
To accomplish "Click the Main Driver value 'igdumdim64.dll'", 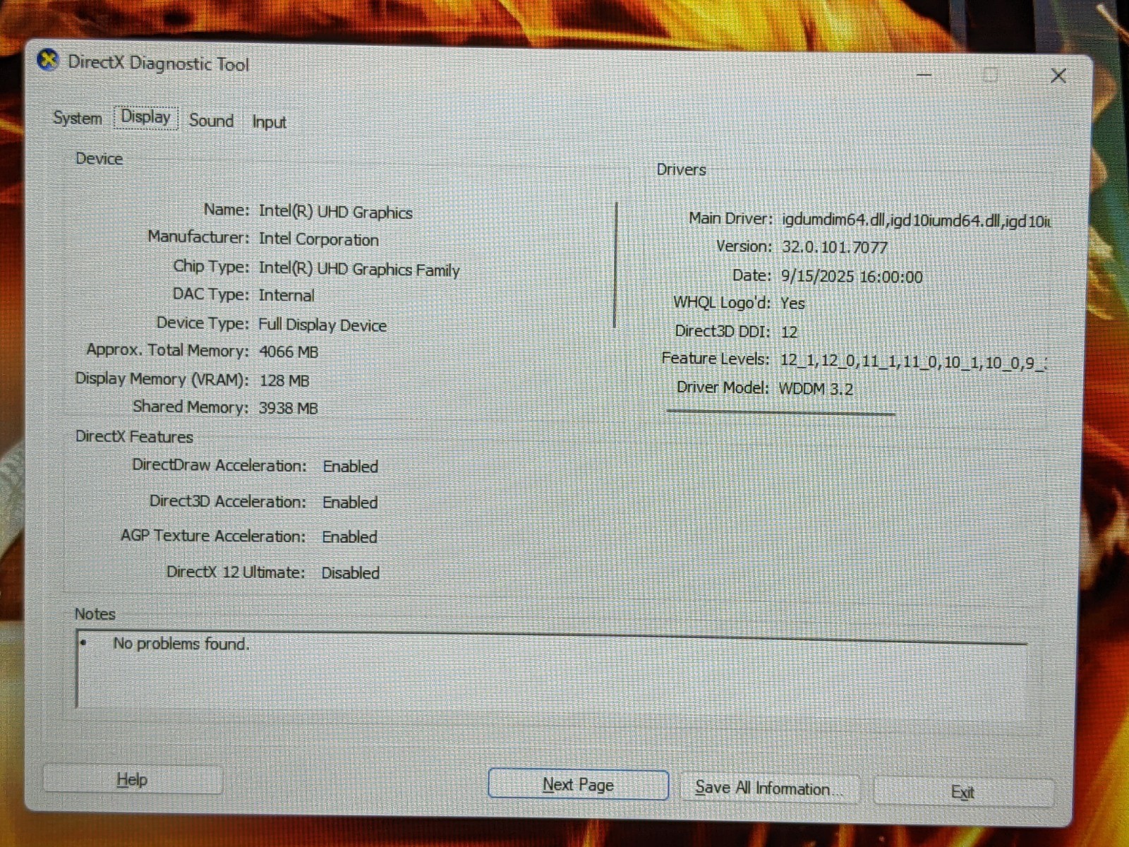I will pos(917,220).
